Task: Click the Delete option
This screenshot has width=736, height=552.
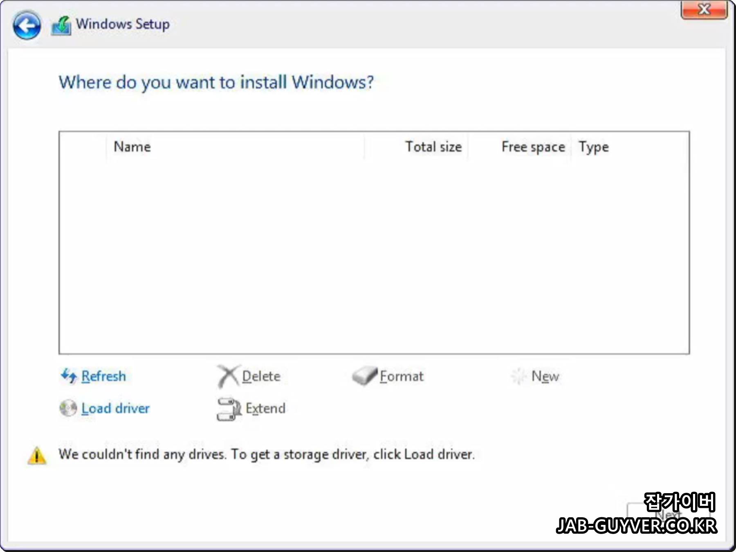Action: tap(261, 376)
